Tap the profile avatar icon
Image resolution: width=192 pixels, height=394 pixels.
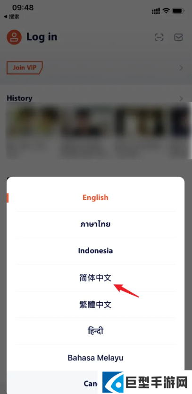[x=14, y=37]
